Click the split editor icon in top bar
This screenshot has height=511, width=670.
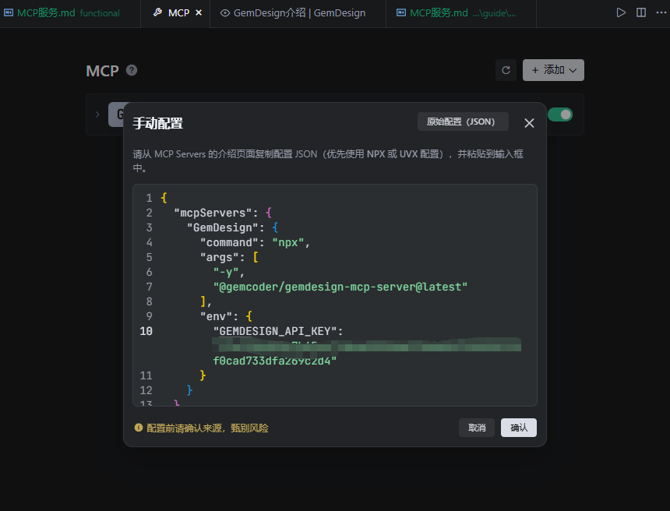pyautogui.click(x=641, y=12)
